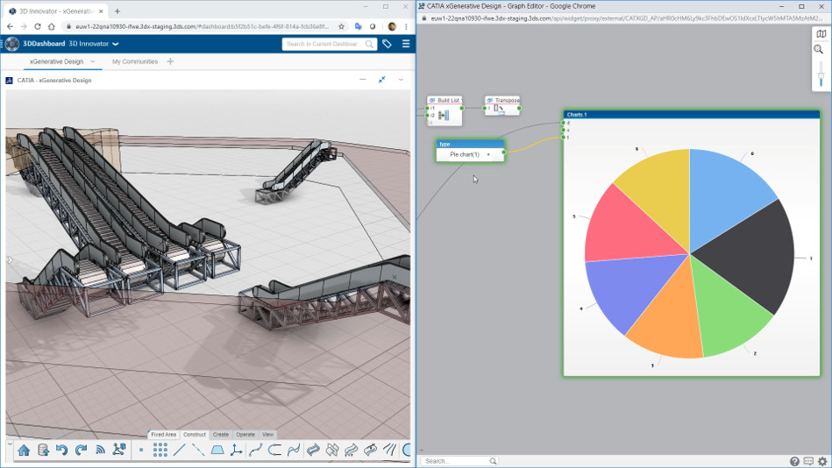Open the tags icon in 3DDashboard header
The image size is (832, 468).
click(387, 44)
